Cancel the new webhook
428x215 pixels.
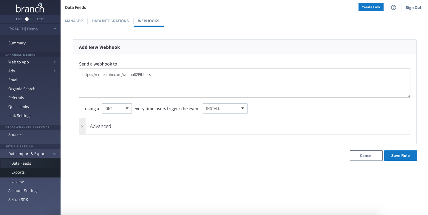(x=366, y=155)
